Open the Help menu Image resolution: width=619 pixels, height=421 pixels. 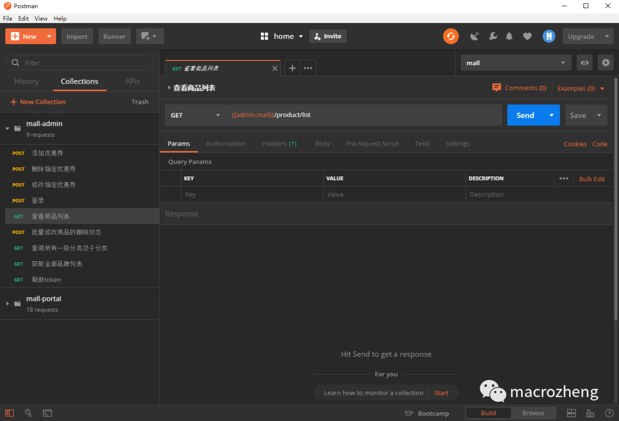pyautogui.click(x=60, y=18)
